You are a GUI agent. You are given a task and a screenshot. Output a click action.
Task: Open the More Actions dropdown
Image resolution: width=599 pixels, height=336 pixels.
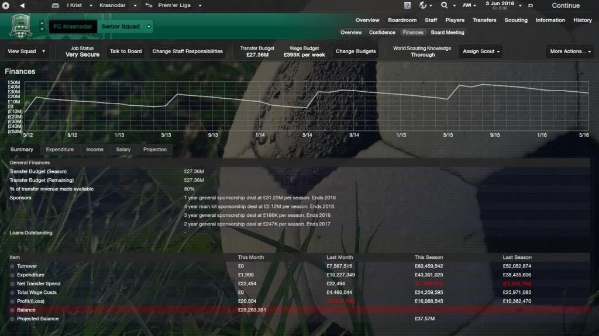pos(569,51)
